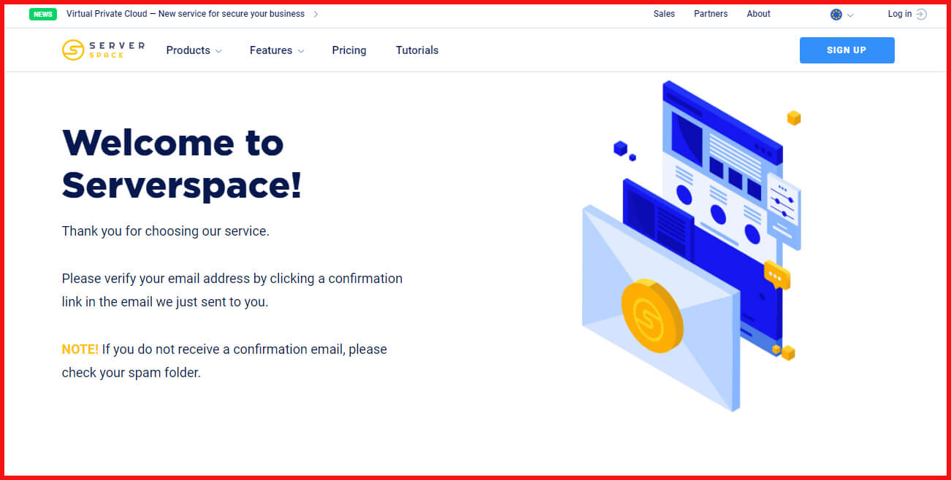Click the Serverspace logo
951x480 pixels.
coord(103,50)
